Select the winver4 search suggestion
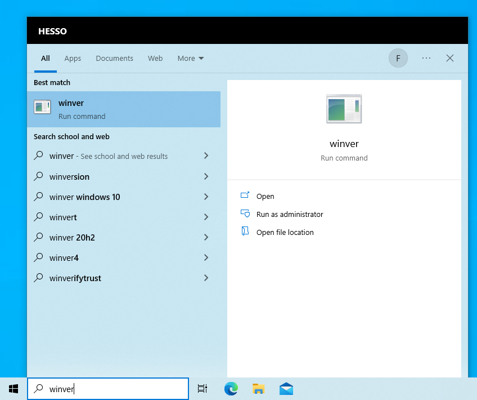Image resolution: width=477 pixels, height=400 pixels. (124, 257)
